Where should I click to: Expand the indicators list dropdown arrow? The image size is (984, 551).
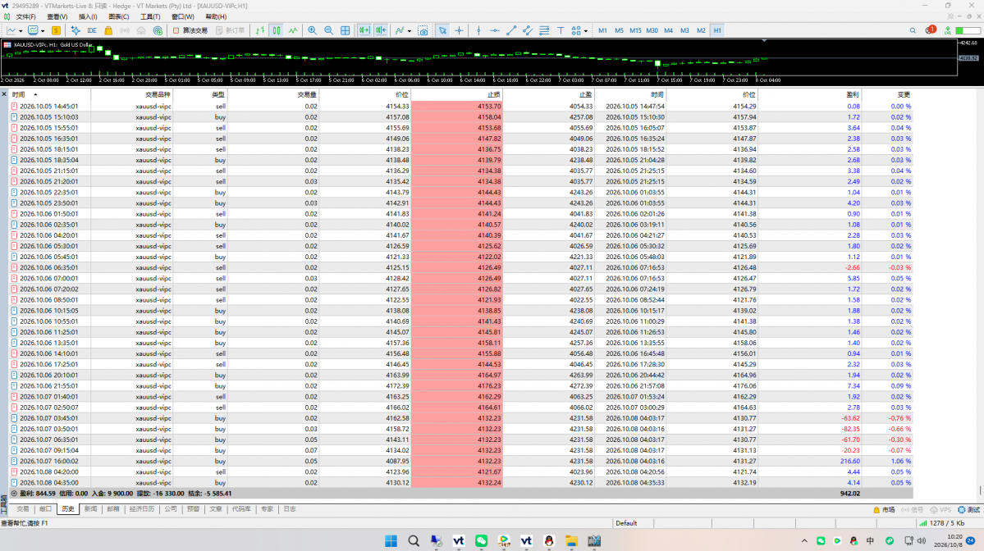coord(410,30)
